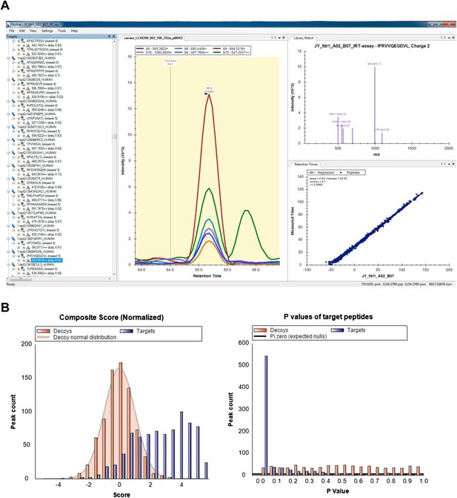This screenshot has width=457, height=498.
Task: Click the Targets scrollbar down arrow
Action: coord(114,275)
